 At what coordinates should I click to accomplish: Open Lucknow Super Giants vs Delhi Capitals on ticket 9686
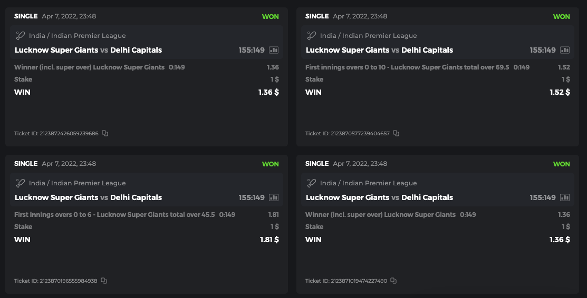pyautogui.click(x=88, y=50)
